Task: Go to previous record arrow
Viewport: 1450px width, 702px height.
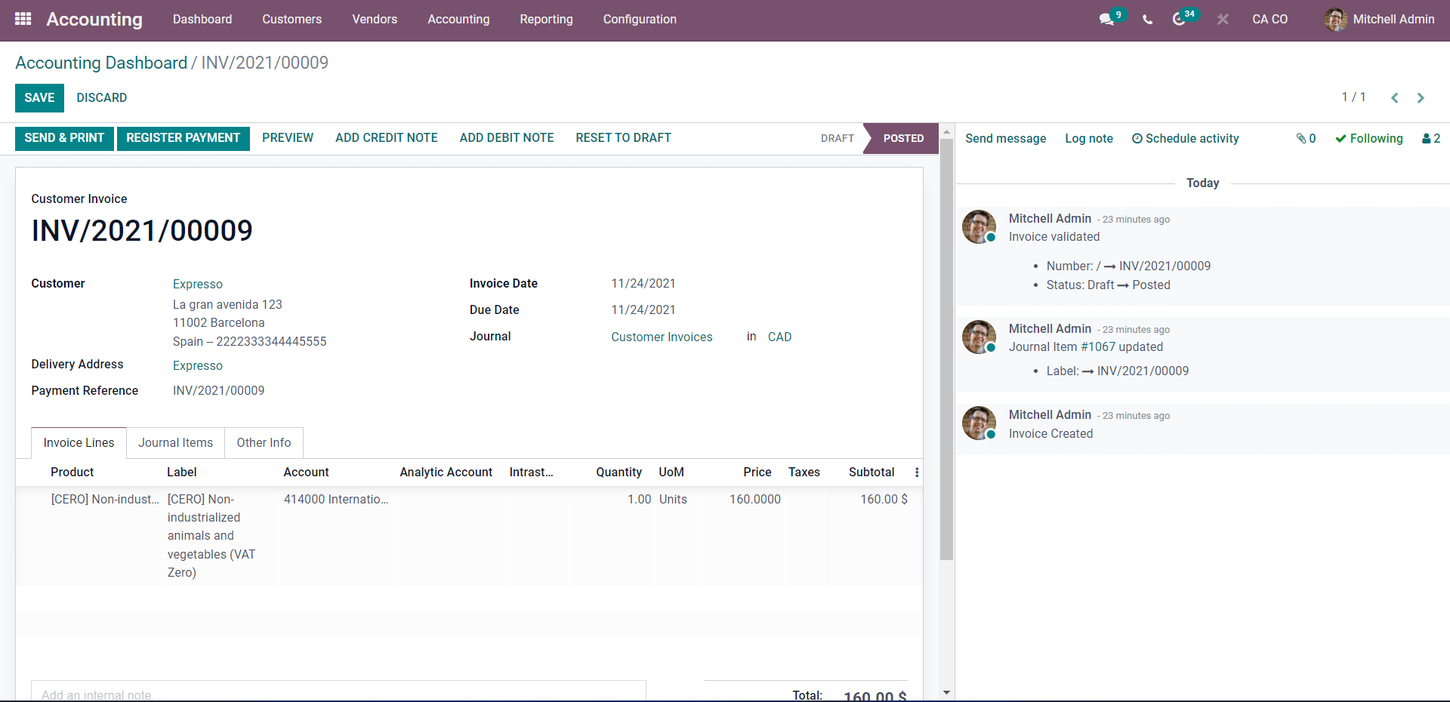Action: pyautogui.click(x=1395, y=98)
